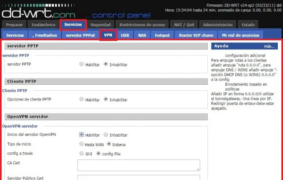The height and width of the screenshot is (180, 283).
Task: Open the Estado tab
Action: coord(248,25)
